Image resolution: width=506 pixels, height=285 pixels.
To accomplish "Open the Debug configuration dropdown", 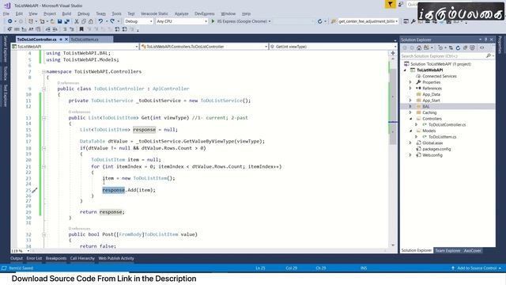I will click(151, 21).
